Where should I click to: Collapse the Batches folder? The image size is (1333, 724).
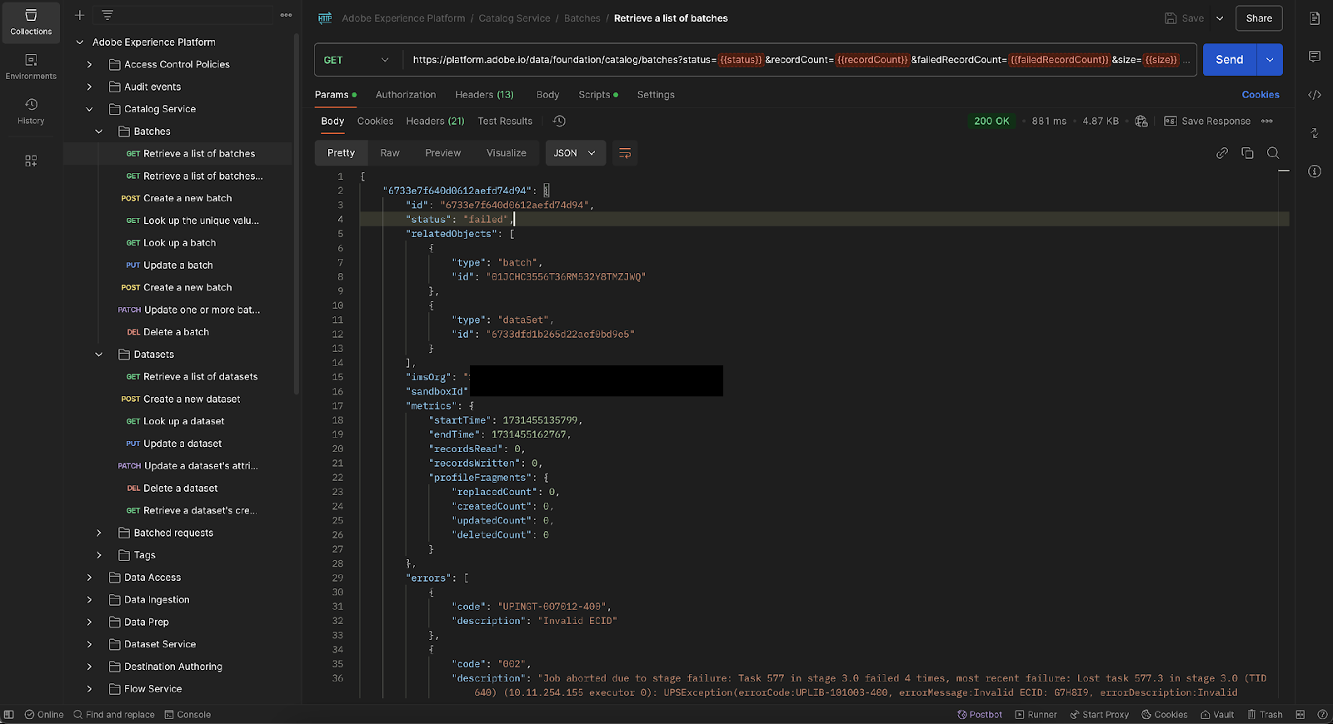(x=99, y=131)
